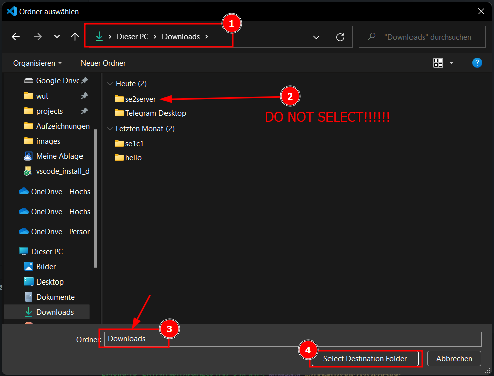Open Bilder in the sidebar
Screen dimensions: 494x376
click(x=46, y=267)
